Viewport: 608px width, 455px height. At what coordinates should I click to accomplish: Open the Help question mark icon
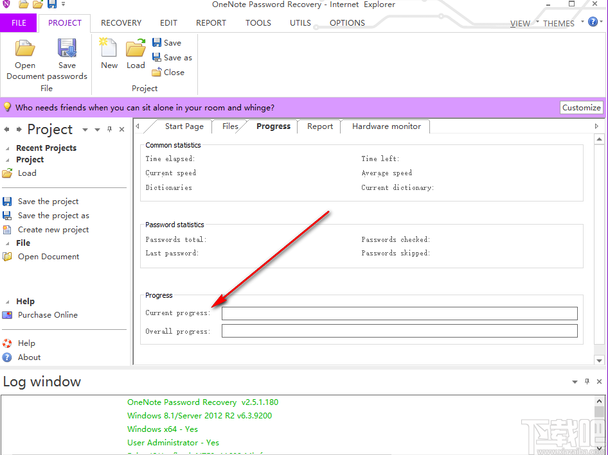pos(593,22)
